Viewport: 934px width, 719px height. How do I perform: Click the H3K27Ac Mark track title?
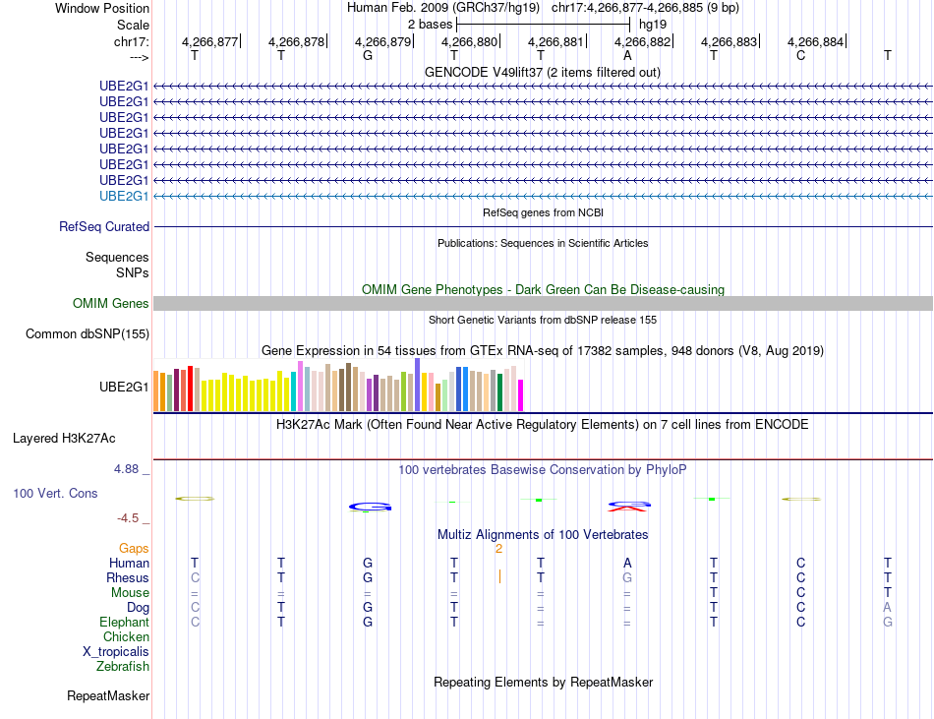[543, 425]
